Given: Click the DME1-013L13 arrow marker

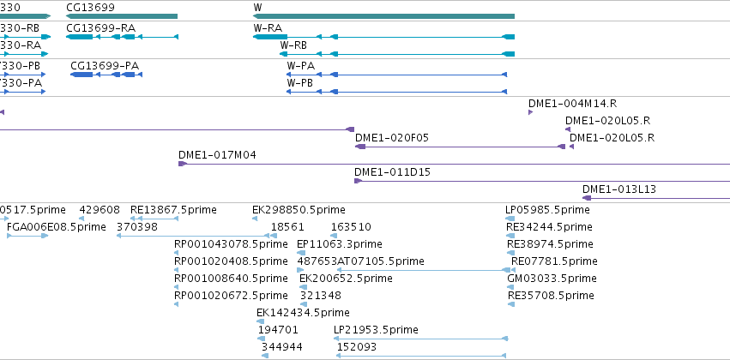Looking at the screenshot, I should (587, 198).
